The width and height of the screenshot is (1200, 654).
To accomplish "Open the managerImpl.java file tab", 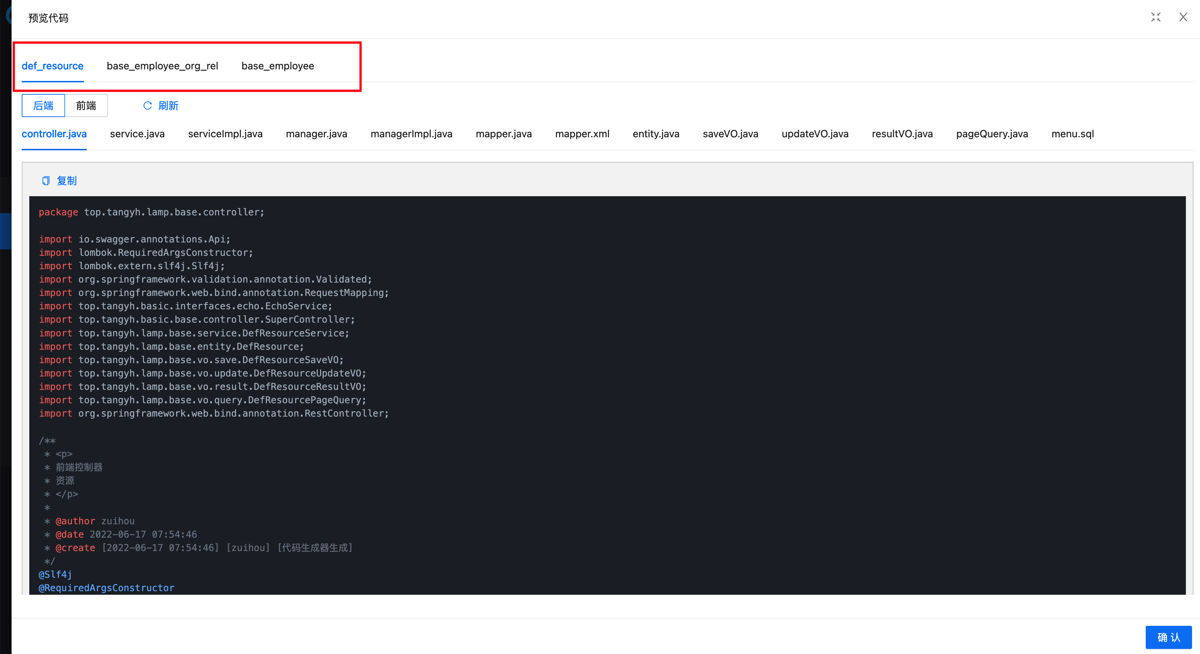I will tap(411, 134).
